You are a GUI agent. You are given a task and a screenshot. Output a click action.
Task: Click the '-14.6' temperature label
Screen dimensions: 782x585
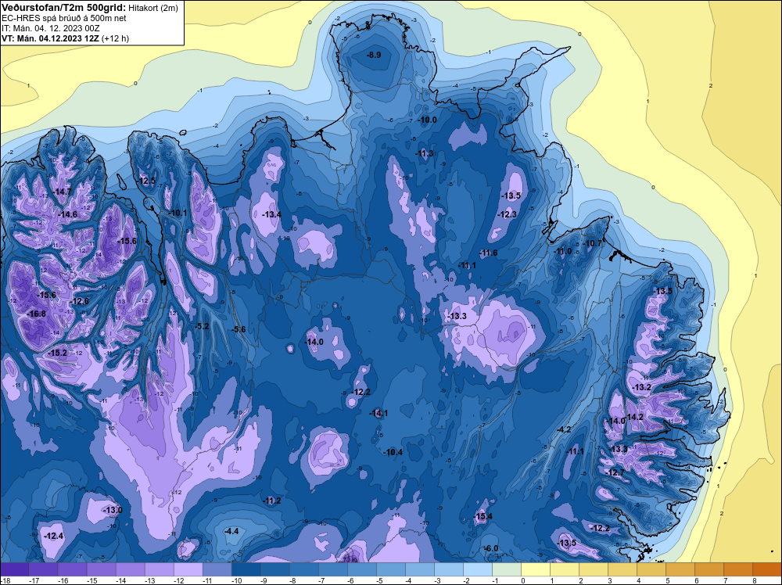(x=67, y=214)
